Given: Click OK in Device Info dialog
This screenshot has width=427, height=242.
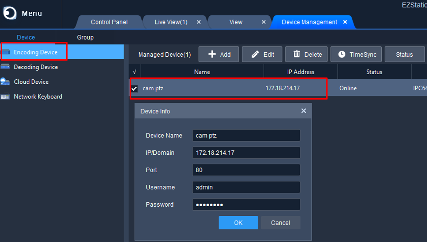Looking at the screenshot, I should [238, 223].
